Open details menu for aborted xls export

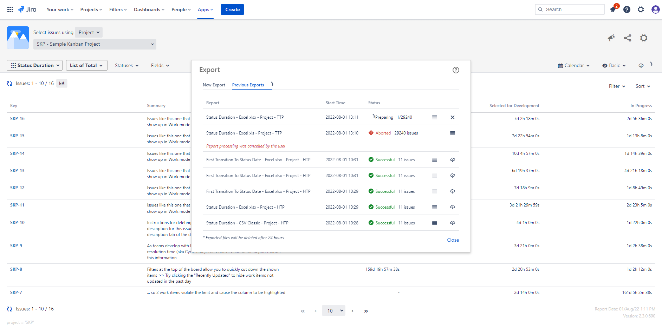(453, 133)
